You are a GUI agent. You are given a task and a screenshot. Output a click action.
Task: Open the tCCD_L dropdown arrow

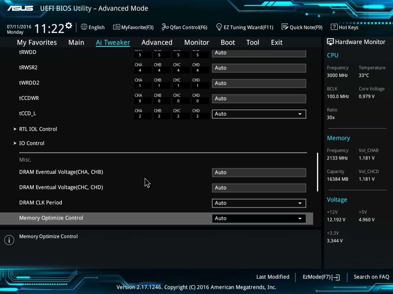click(300, 114)
